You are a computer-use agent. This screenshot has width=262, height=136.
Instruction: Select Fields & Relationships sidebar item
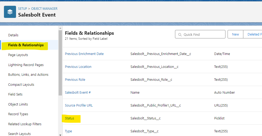click(x=26, y=45)
